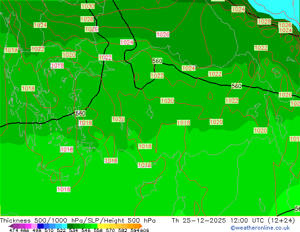This screenshot has width=300, height=232.
Task: Click the 522 legend value
Action: click(61, 230)
